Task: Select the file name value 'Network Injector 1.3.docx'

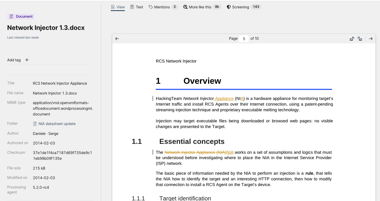Action: point(55,93)
